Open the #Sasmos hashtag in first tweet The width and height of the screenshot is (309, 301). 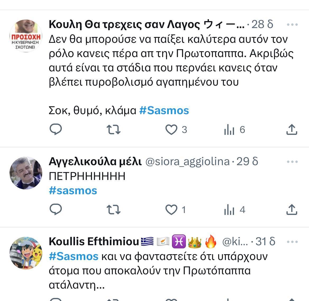164,110
